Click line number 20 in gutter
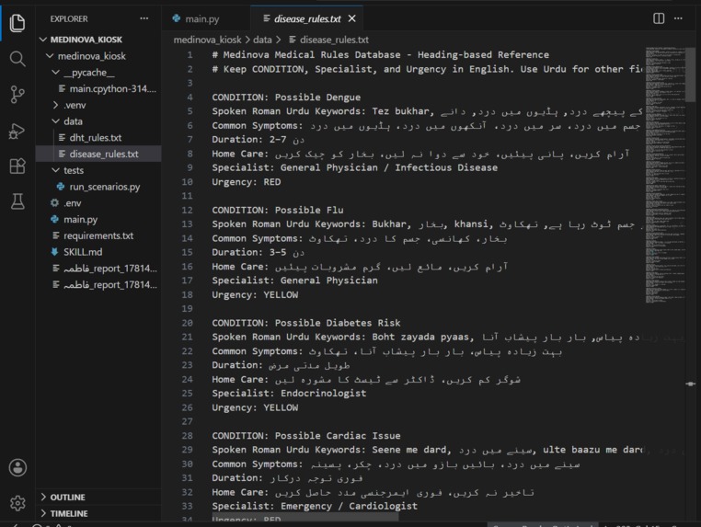The image size is (701, 527). tap(188, 323)
